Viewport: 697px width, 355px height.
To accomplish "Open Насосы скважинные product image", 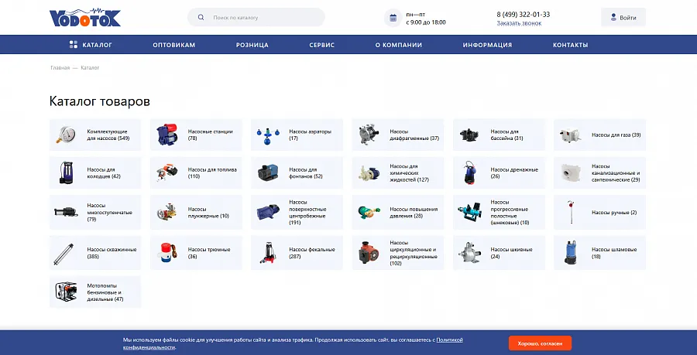I will pyautogui.click(x=64, y=254).
